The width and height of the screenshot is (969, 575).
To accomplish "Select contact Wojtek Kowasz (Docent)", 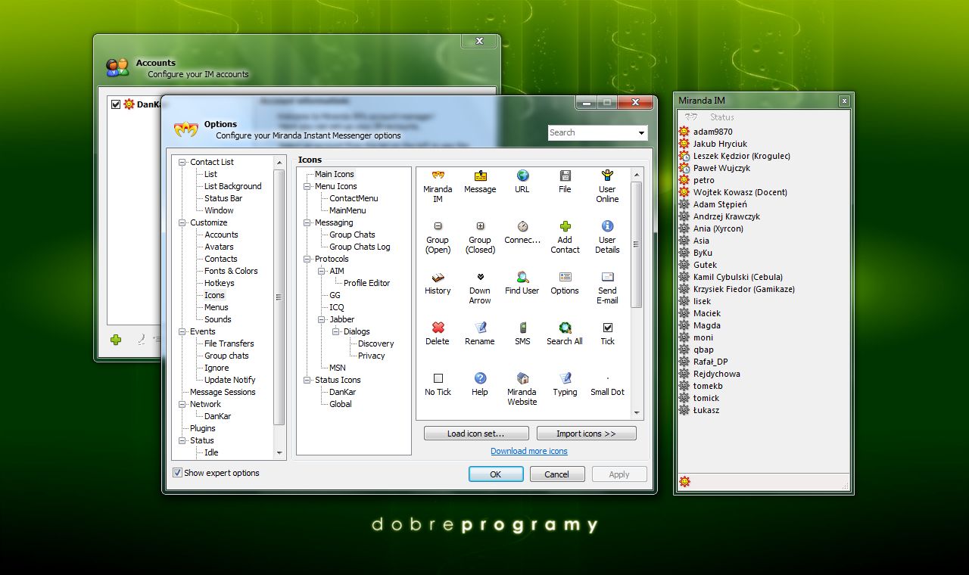I will coord(740,192).
